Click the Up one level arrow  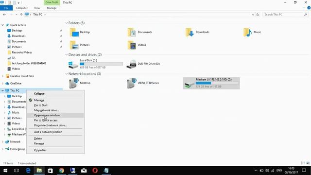coord(21,15)
